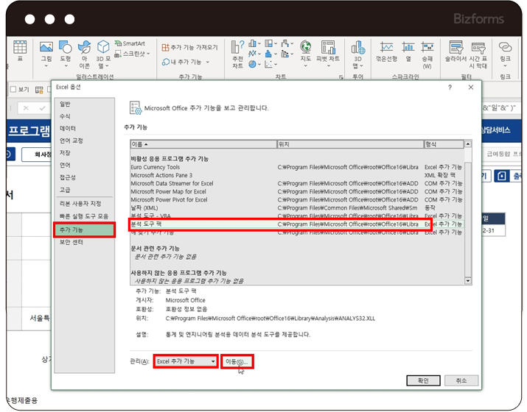Expand the 도형 dropdown arrow
The image size is (527, 412).
point(66,66)
